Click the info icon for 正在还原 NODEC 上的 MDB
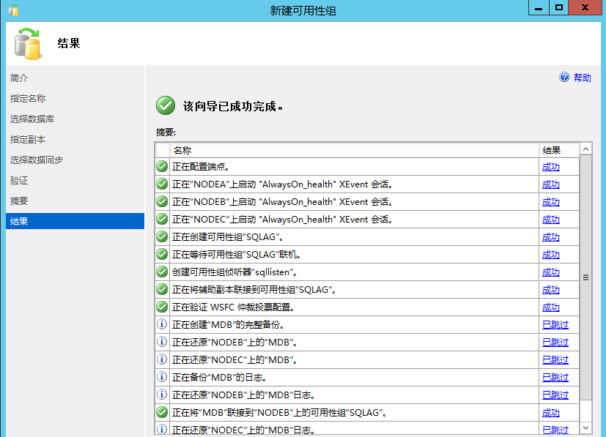This screenshot has width=606, height=437. click(x=162, y=359)
